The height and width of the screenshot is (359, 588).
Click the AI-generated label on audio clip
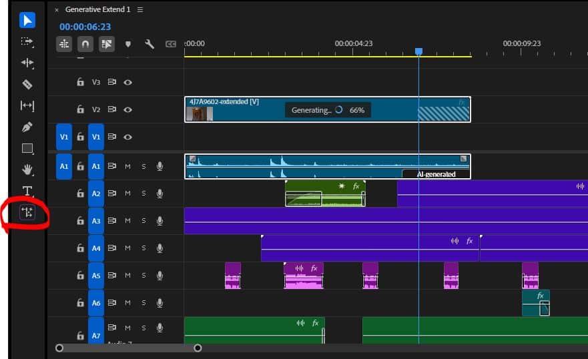(436, 174)
